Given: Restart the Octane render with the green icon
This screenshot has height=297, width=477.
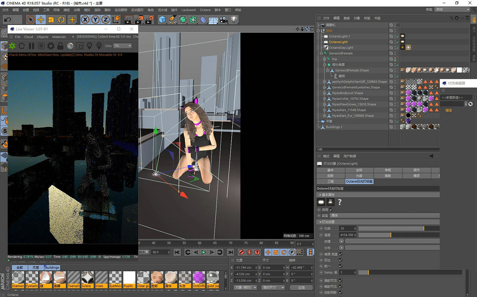Looking at the screenshot, I should coord(12,46).
